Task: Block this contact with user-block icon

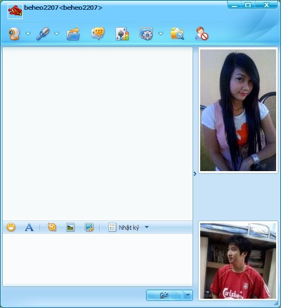Action: click(201, 34)
